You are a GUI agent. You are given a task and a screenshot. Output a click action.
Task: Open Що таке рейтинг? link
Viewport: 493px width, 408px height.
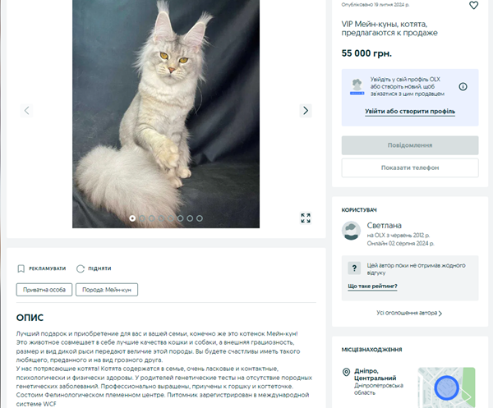tap(372, 287)
